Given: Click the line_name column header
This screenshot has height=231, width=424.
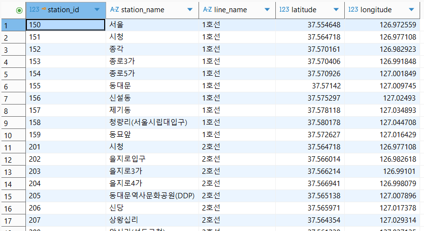Looking at the screenshot, I should click(x=237, y=10).
